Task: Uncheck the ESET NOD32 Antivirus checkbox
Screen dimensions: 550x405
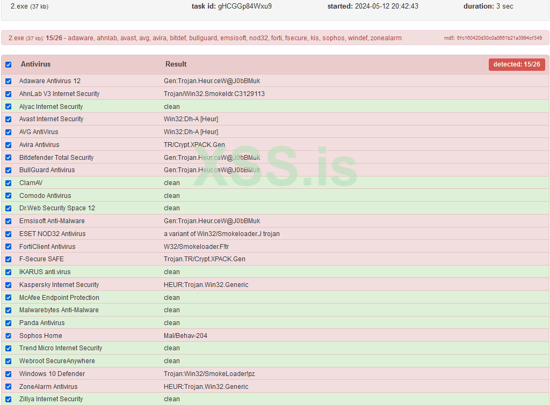Action: tap(9, 234)
